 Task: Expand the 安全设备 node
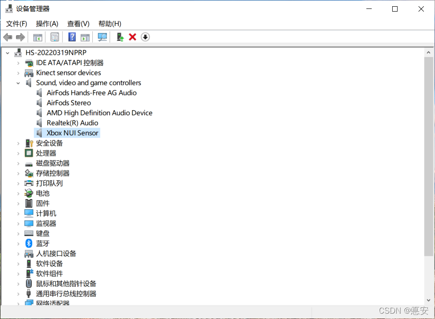click(18, 143)
